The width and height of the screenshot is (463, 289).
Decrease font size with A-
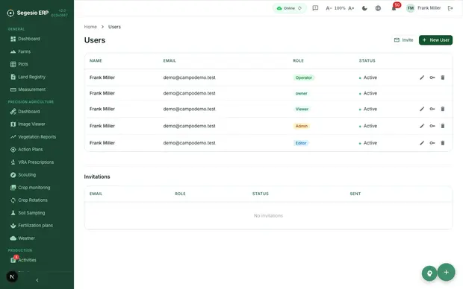329,8
